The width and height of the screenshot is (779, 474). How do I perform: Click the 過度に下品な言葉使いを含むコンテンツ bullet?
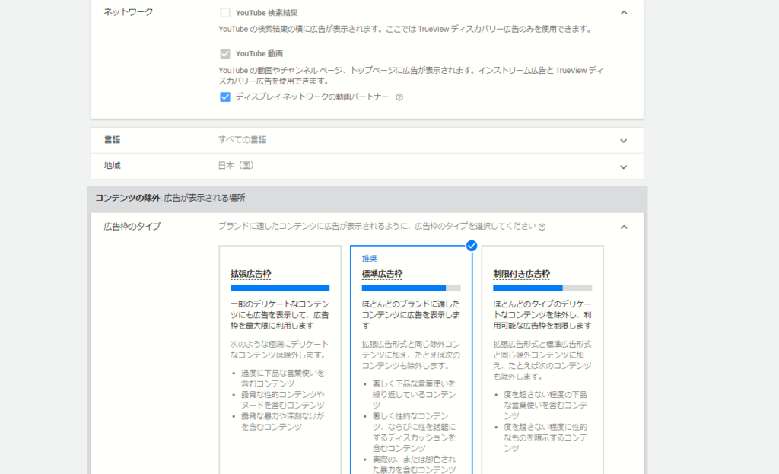[283, 378]
